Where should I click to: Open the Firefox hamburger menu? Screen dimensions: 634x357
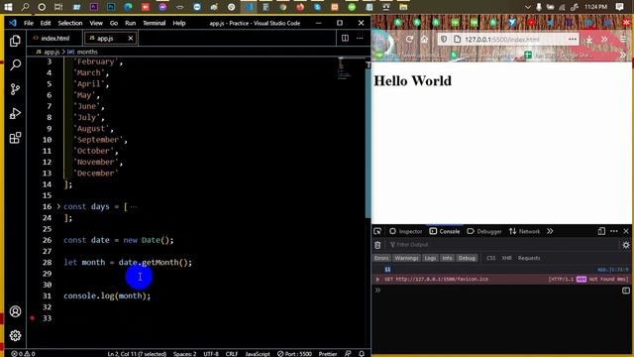coord(623,40)
